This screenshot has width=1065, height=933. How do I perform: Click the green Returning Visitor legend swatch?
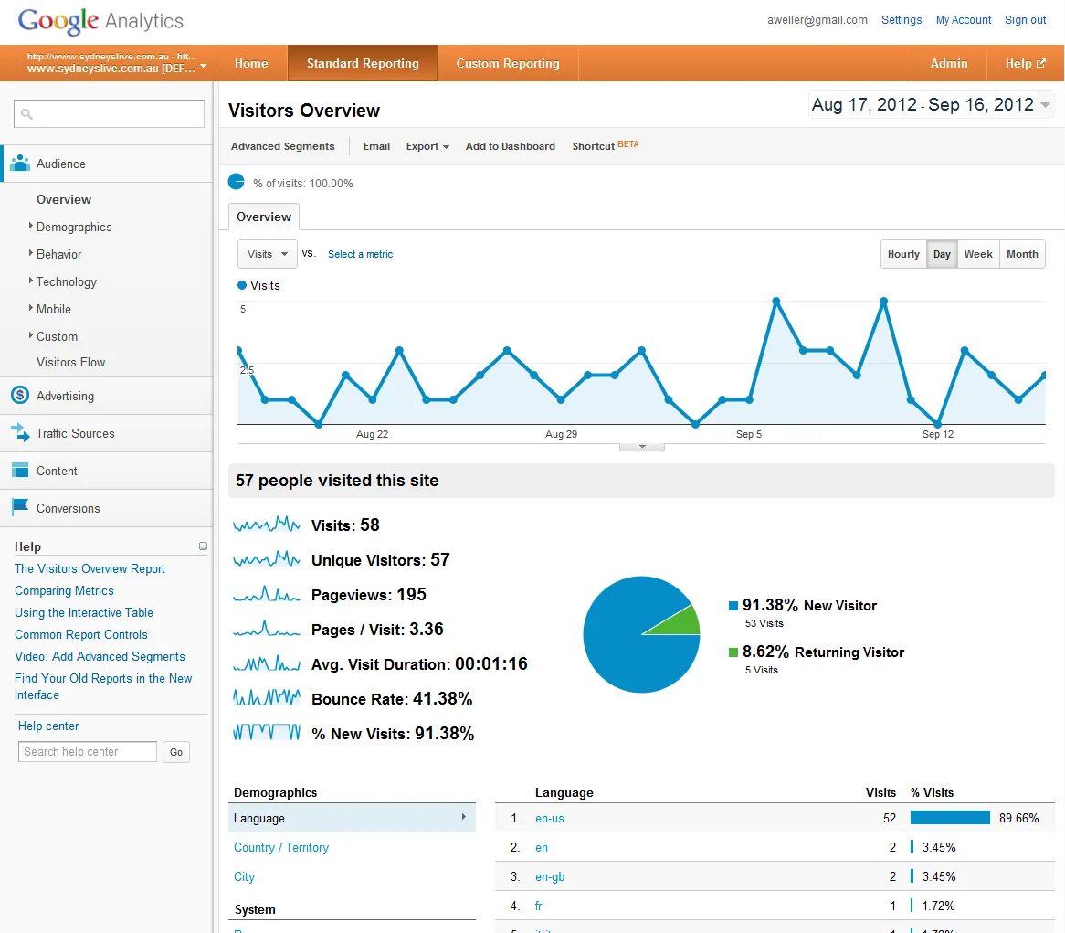733,652
